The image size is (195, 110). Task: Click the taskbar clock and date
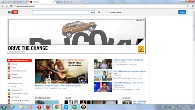click(187, 107)
